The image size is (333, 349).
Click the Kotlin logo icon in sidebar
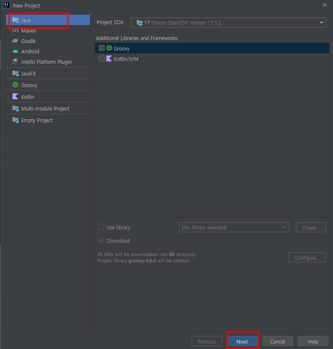15,96
